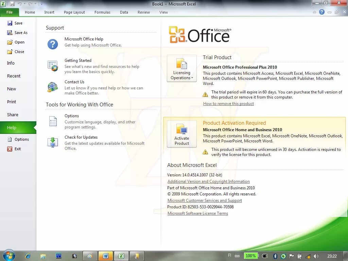Minimize the workbook window inside Excel
This screenshot has height=261, width=348.
(x=330, y=13)
